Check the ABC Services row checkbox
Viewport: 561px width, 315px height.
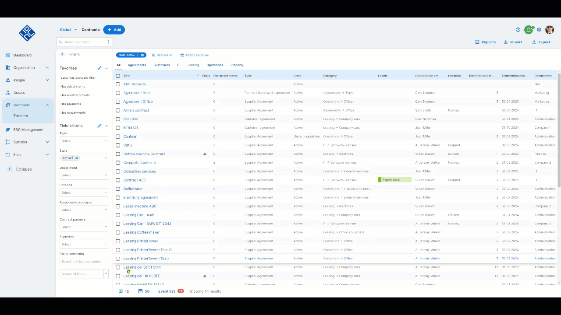pos(118,84)
